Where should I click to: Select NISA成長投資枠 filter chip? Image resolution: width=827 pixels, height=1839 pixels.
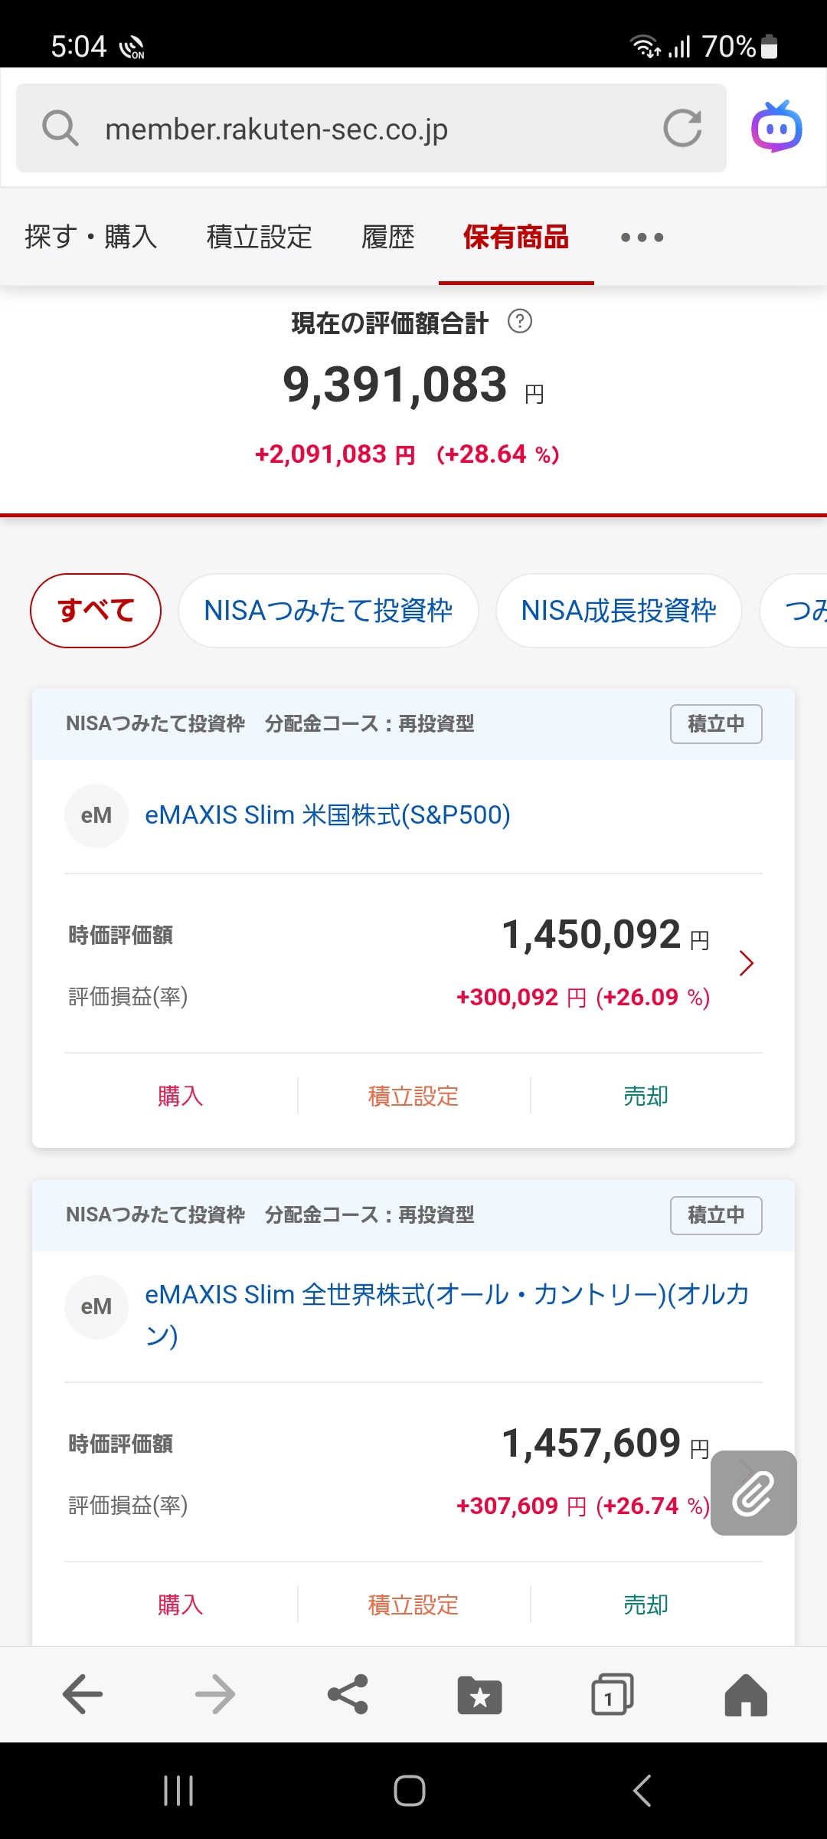pyautogui.click(x=619, y=611)
